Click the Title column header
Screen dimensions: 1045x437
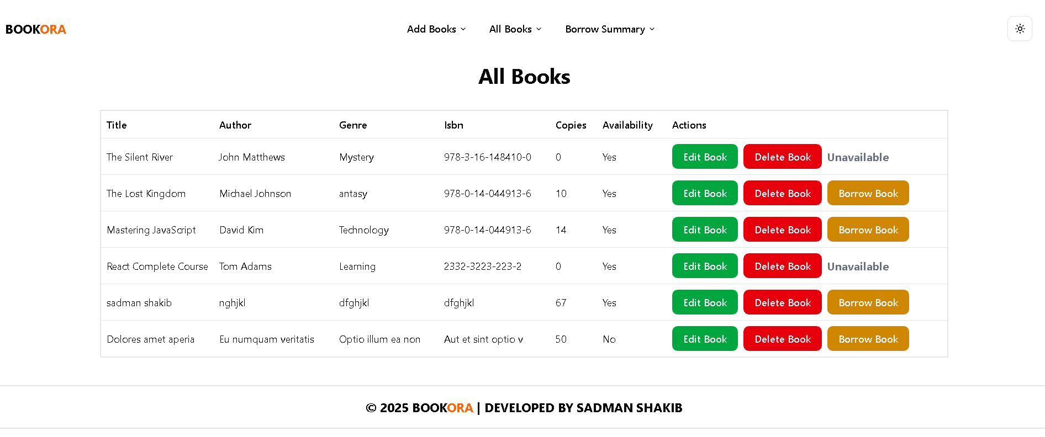pos(117,125)
